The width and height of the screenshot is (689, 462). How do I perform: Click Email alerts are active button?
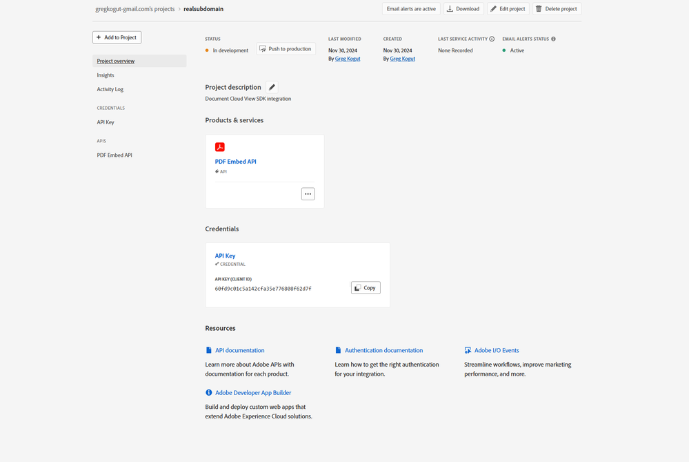click(411, 9)
